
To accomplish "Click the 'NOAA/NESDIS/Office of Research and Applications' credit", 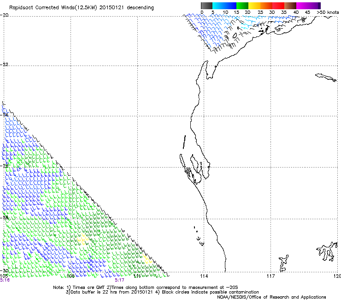I will [x=271, y=297].
